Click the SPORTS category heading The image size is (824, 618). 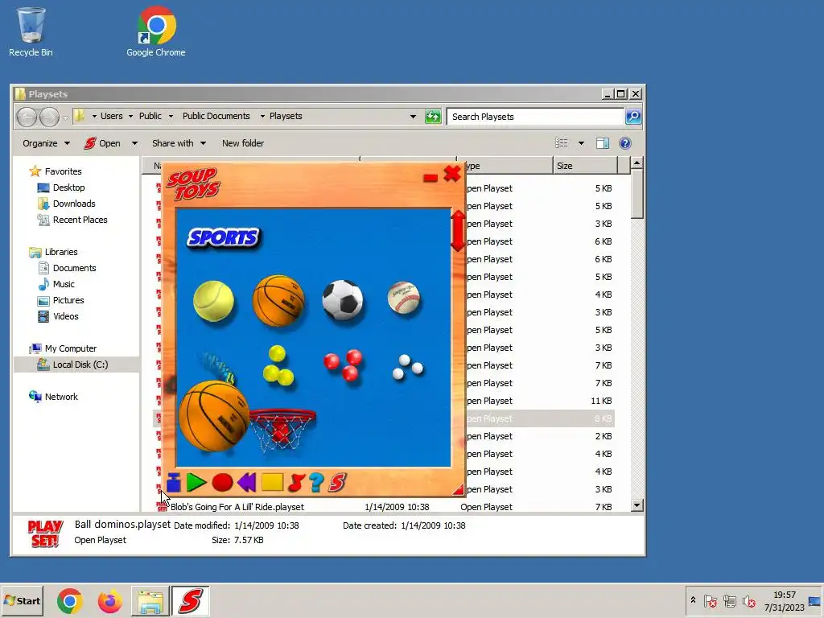(224, 237)
